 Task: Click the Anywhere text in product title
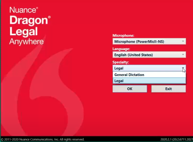(x=26, y=42)
